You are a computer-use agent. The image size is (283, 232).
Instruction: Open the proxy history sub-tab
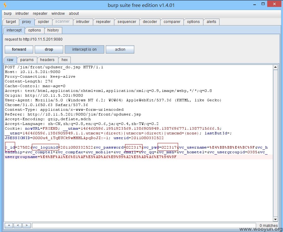pyautogui.click(x=53, y=30)
